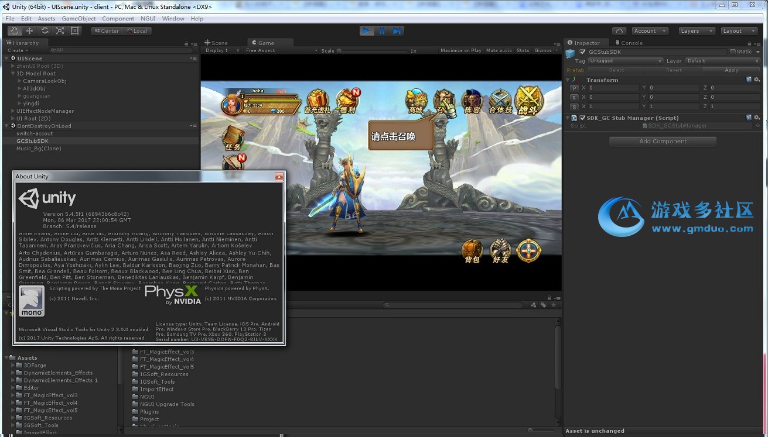
Task: Open SDK_GC Stub Manager help icon
Action: [x=749, y=118]
